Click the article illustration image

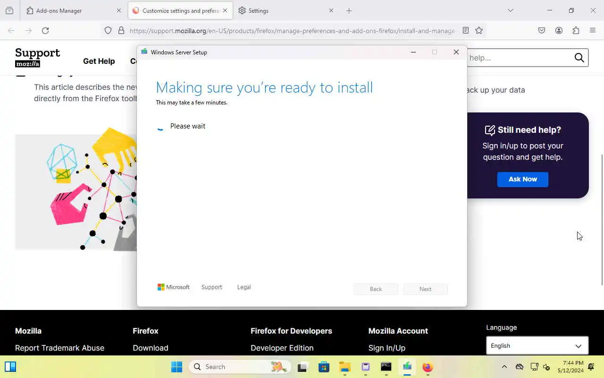76,189
